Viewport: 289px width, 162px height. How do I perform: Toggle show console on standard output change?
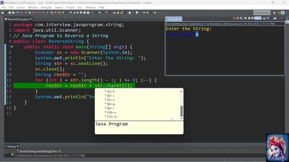(x=256, y=18)
